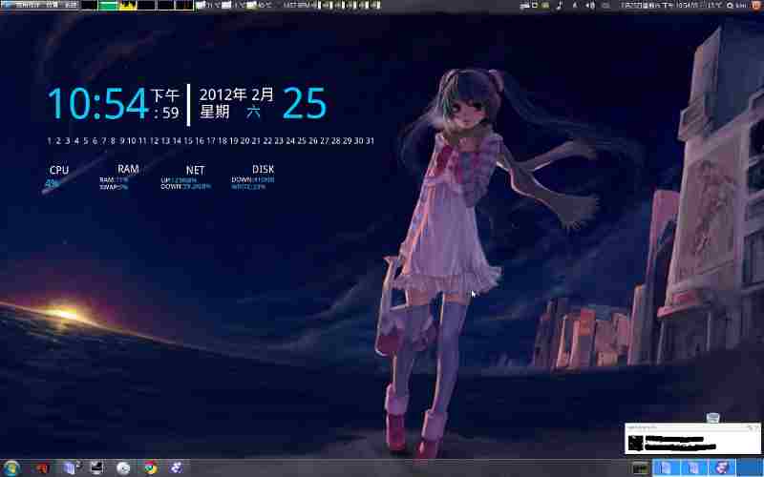This screenshot has height=477, width=764.
Task: Click the NET label in desktop widget
Action: pos(195,170)
